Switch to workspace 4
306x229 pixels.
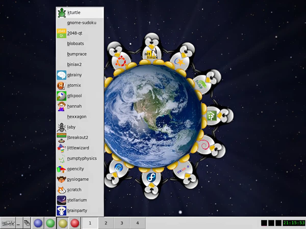tap(137, 223)
